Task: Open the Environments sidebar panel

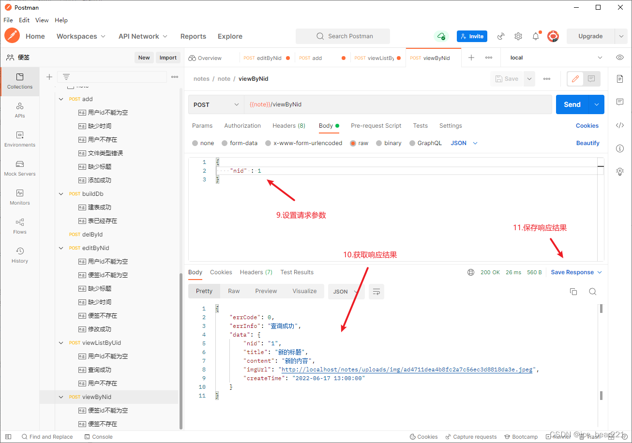Action: pyautogui.click(x=20, y=139)
